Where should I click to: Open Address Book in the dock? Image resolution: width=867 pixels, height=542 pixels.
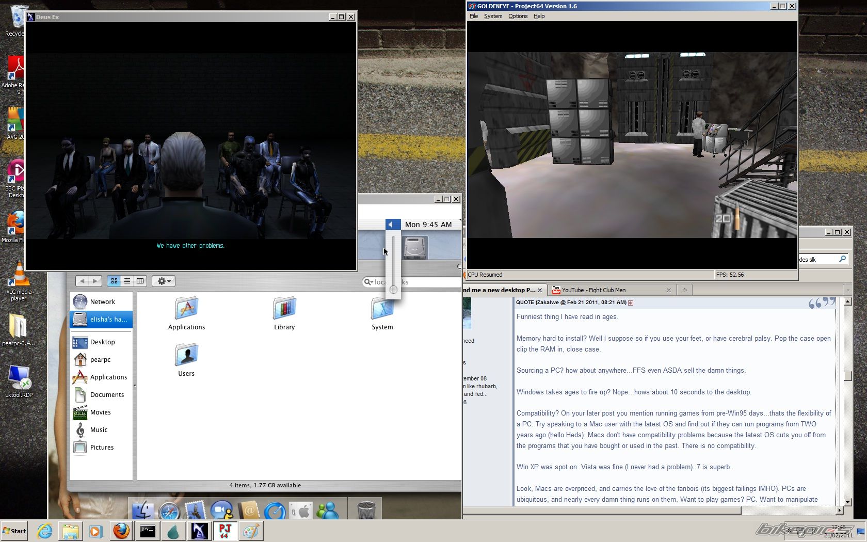248,511
